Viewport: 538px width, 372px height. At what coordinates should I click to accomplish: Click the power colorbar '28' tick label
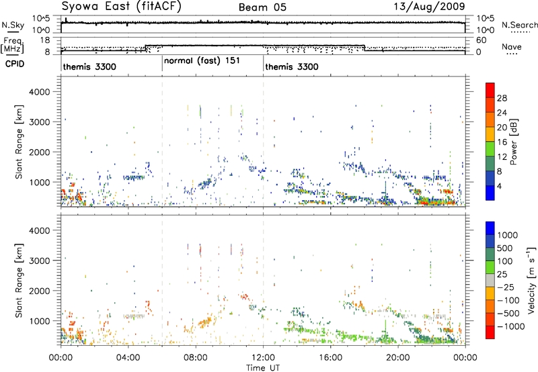tap(502, 98)
